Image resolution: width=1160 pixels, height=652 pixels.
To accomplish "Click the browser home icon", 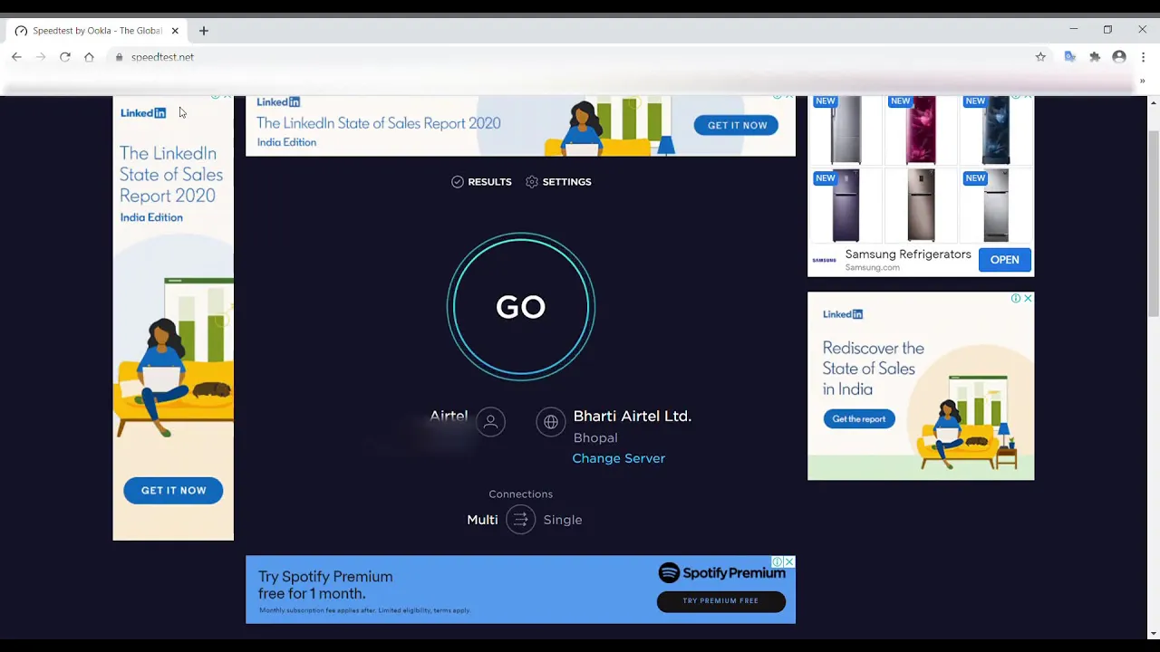I will (89, 57).
